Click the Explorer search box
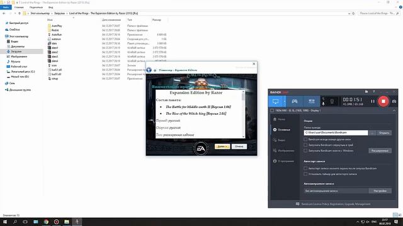The width and height of the screenshot is (403, 226). (379, 13)
